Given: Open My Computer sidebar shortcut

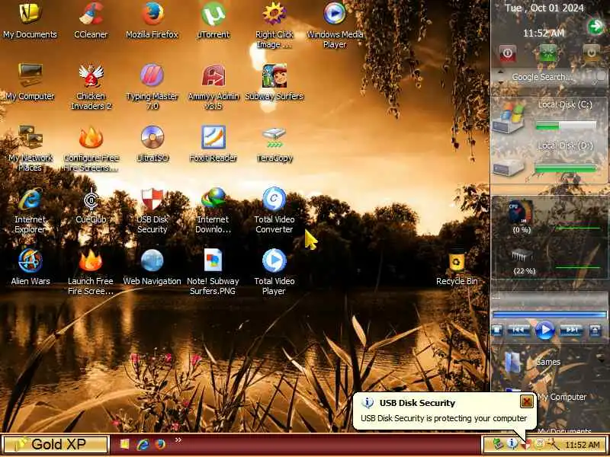Looking at the screenshot, I should 562,397.
